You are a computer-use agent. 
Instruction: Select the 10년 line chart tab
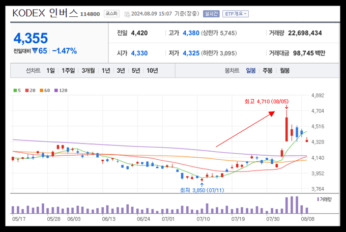tap(153, 71)
